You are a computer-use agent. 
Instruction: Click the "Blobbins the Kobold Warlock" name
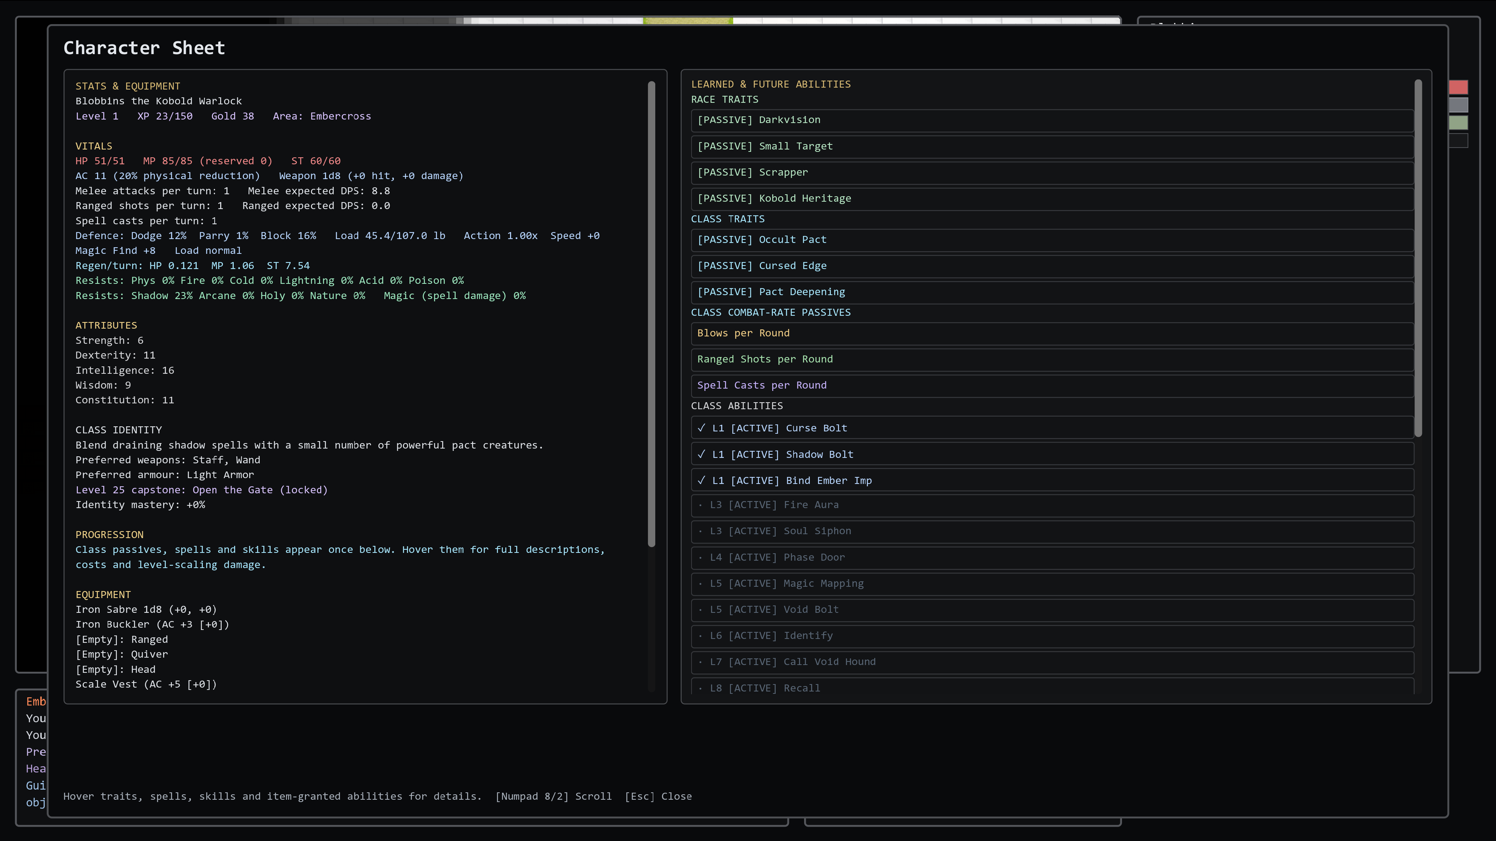point(159,101)
